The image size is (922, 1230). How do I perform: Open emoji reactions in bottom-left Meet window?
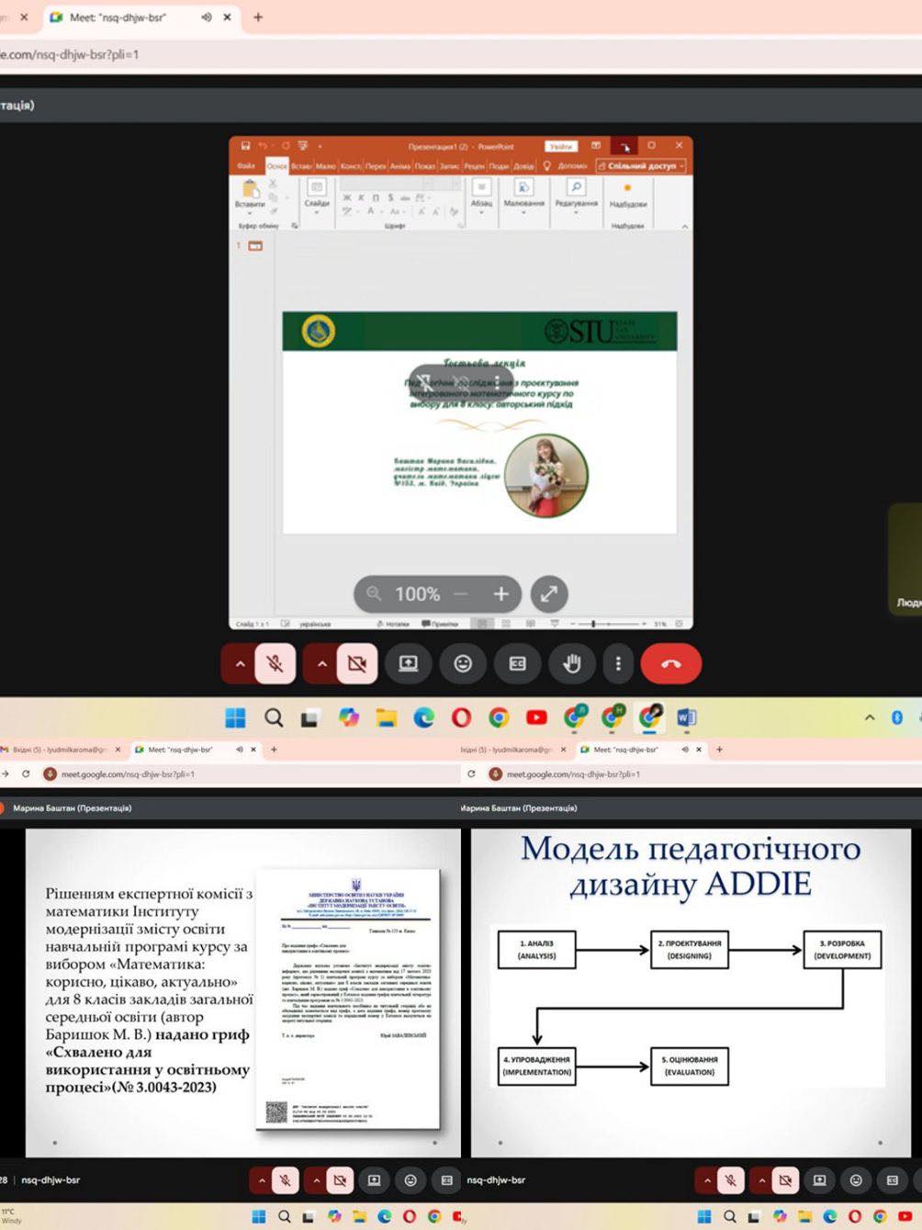410,1180
